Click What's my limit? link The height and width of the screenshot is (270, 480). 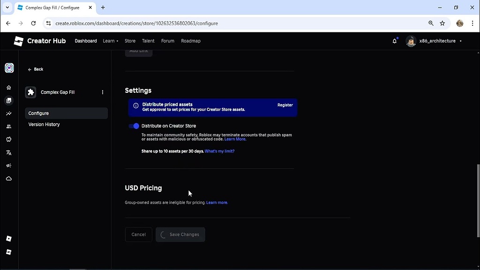(x=219, y=151)
